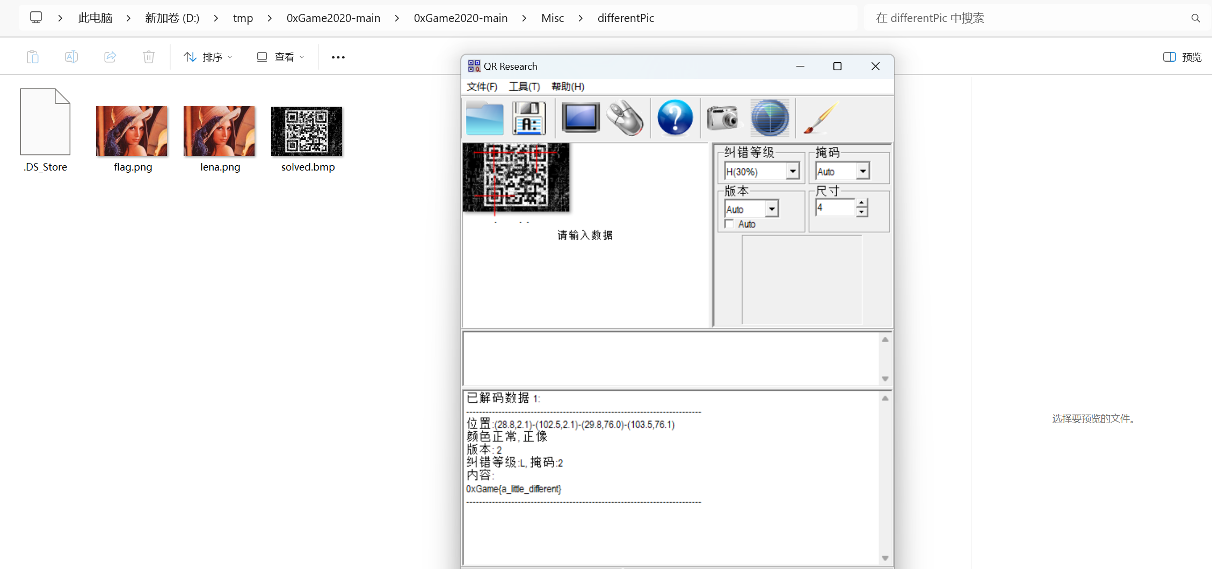Click Misc in the address breadcrumb
This screenshot has height=569, width=1212.
point(553,18)
